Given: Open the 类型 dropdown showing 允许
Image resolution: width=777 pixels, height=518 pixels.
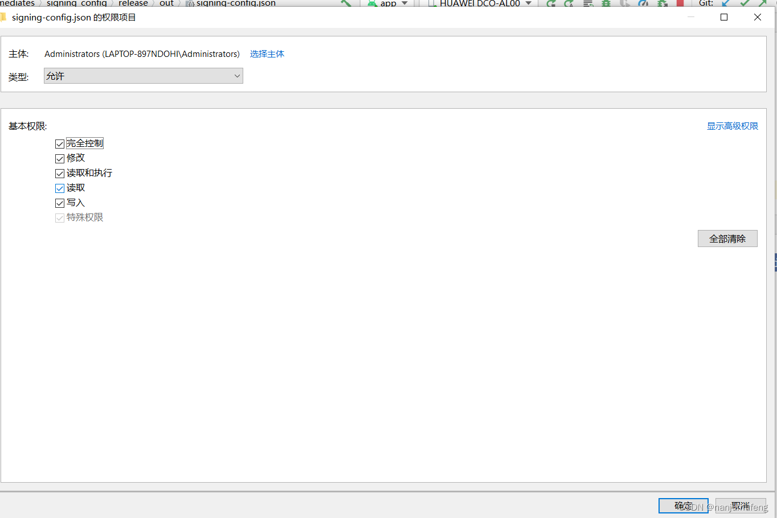Looking at the screenshot, I should point(144,76).
